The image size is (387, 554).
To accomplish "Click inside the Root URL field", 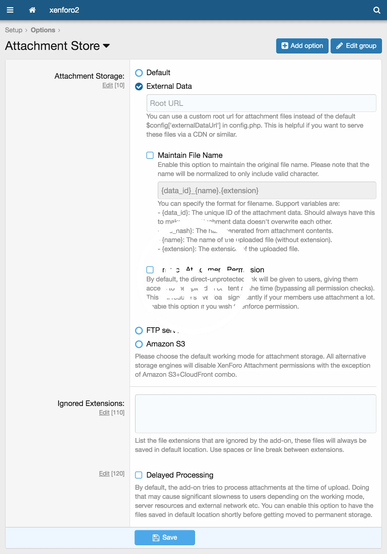I will pyautogui.click(x=261, y=103).
